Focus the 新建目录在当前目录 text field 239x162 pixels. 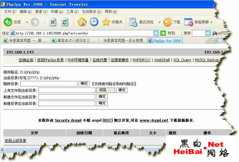click(x=67, y=103)
